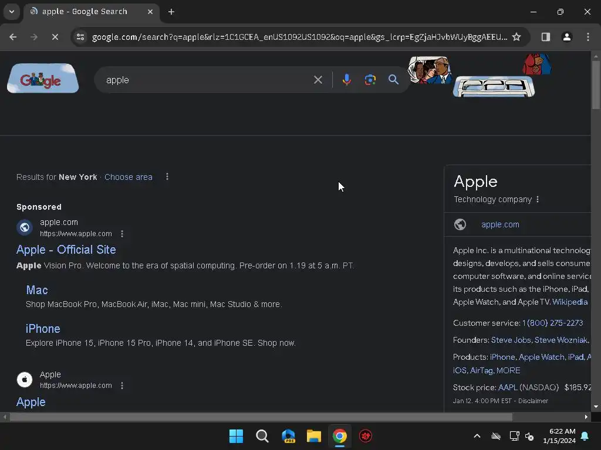Open Apple Watch product link
The image size is (601, 450).
[x=542, y=357]
